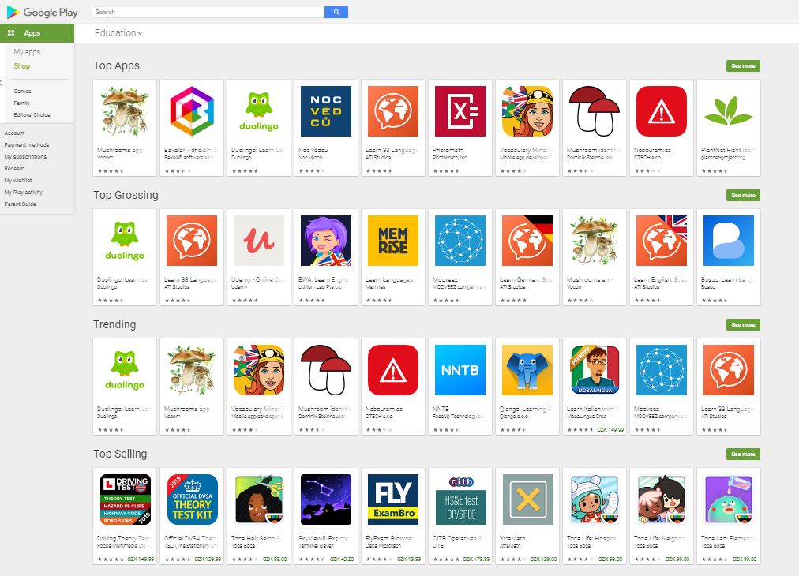
Task: Select the XtraMath app icon
Action: [527, 499]
